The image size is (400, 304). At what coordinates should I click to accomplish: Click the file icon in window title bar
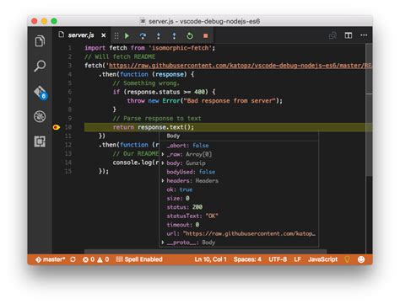(x=143, y=21)
